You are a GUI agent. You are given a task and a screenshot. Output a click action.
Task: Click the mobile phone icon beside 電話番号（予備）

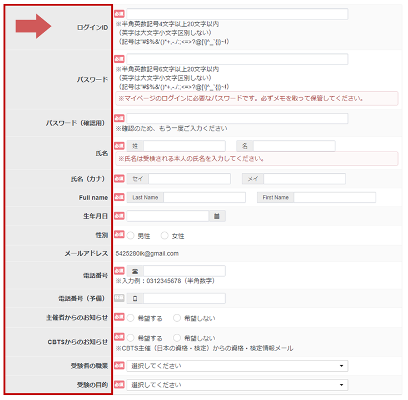tap(135, 298)
